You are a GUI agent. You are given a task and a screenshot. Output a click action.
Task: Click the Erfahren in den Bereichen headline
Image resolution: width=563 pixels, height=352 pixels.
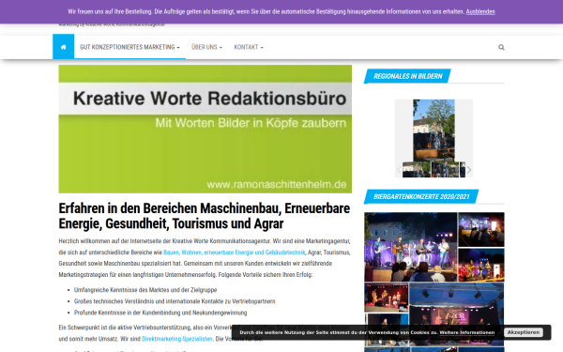pos(205,216)
